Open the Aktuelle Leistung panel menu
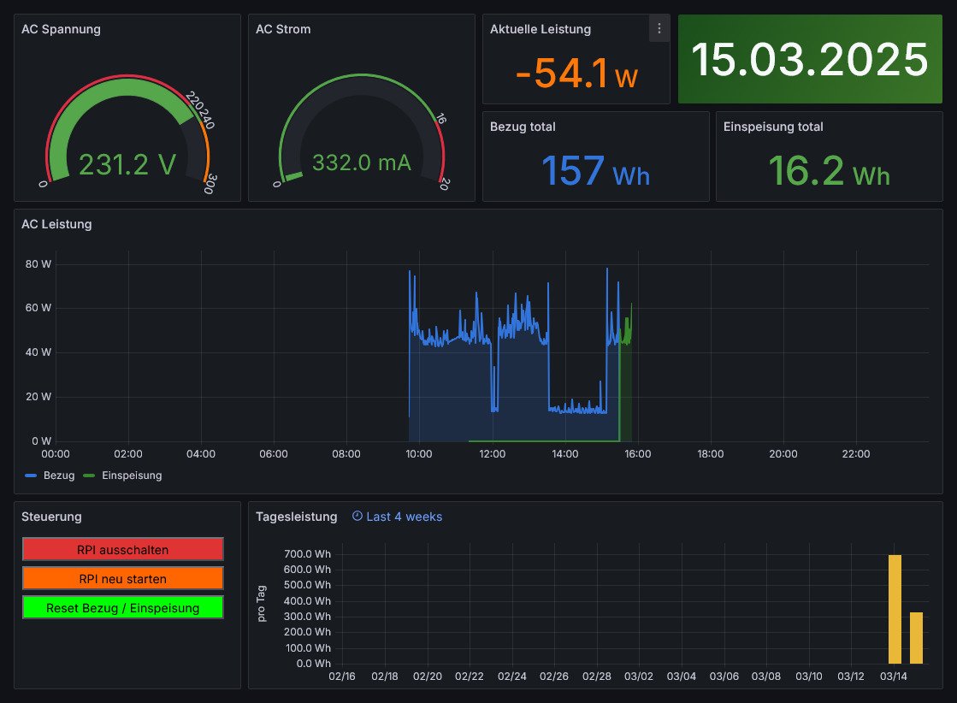 (x=659, y=29)
